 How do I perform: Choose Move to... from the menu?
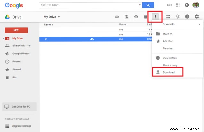[177, 34]
